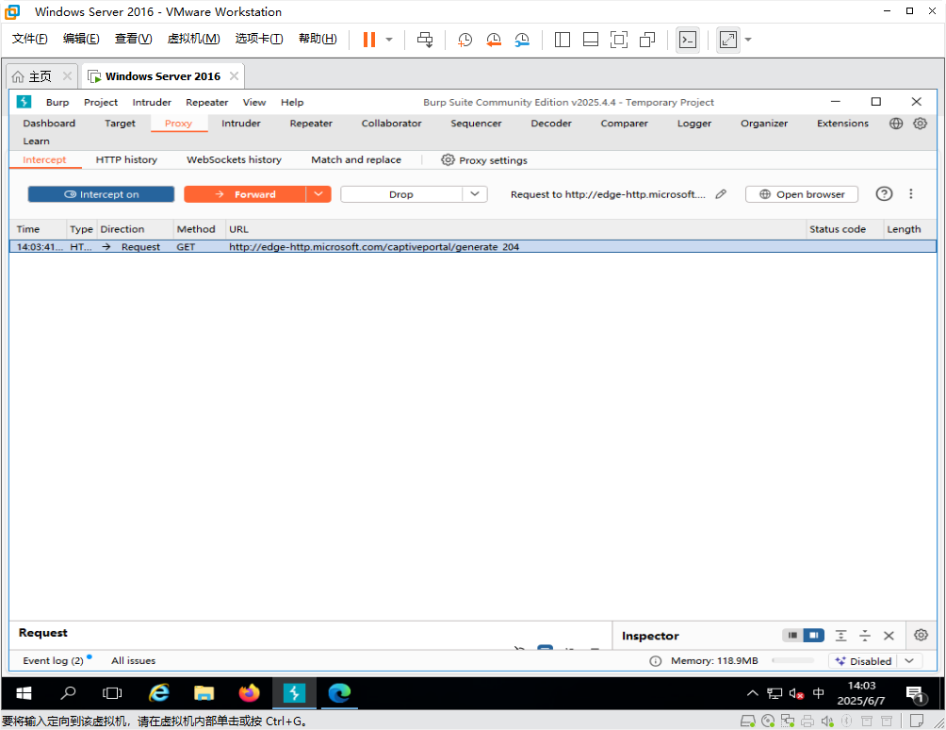
Task: Expand all Inspector sections icon
Action: [840, 635]
